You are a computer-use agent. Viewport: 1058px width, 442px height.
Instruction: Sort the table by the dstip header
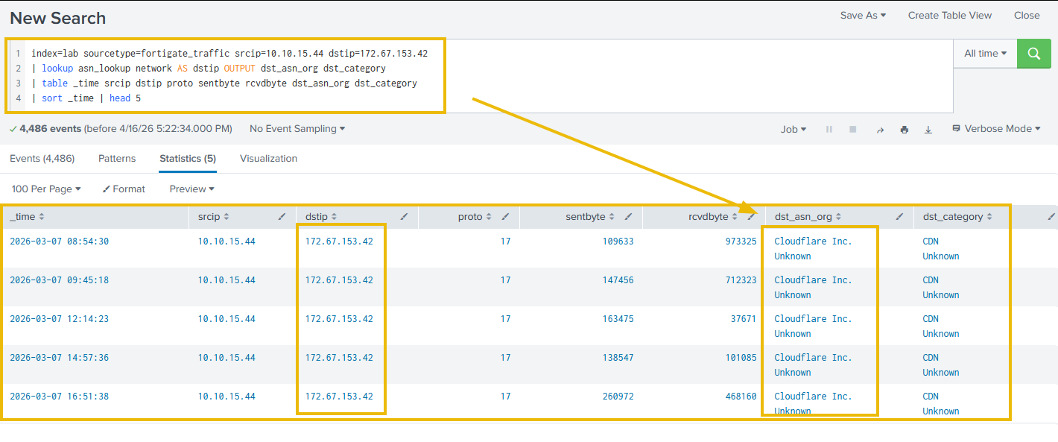[x=320, y=217]
